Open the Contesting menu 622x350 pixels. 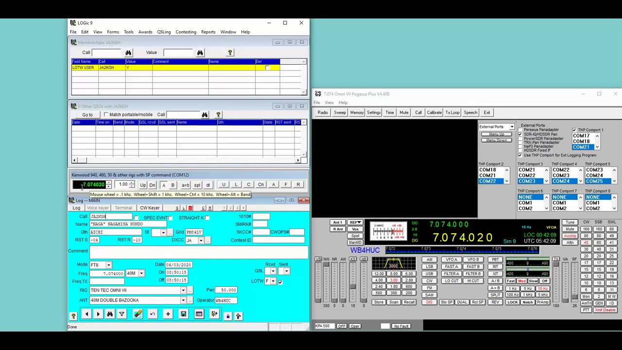(x=186, y=32)
